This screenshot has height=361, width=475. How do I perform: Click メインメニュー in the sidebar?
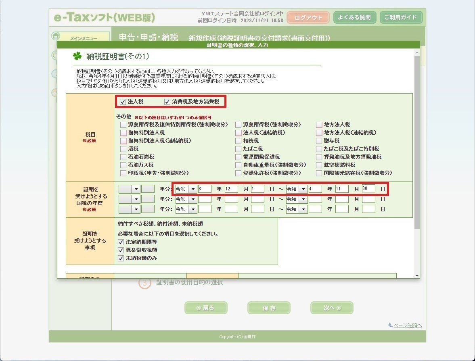click(x=84, y=39)
